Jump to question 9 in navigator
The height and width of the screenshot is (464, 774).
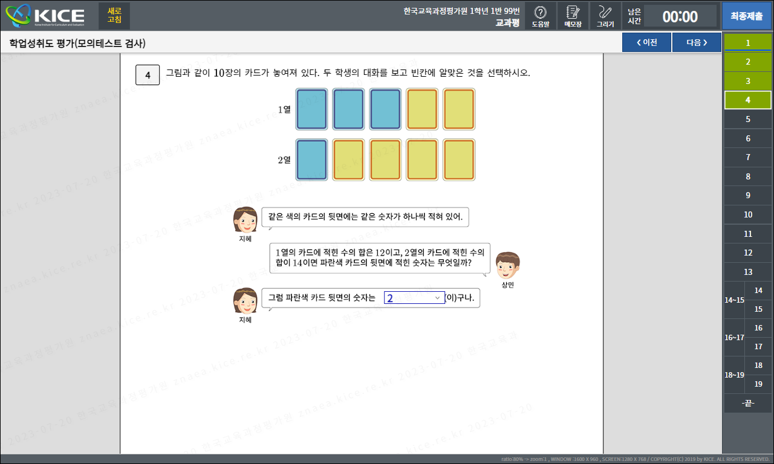pyautogui.click(x=748, y=195)
